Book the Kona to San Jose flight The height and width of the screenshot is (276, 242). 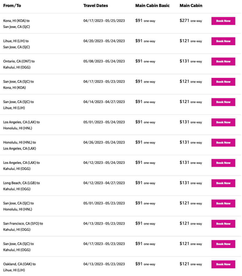coord(223,21)
